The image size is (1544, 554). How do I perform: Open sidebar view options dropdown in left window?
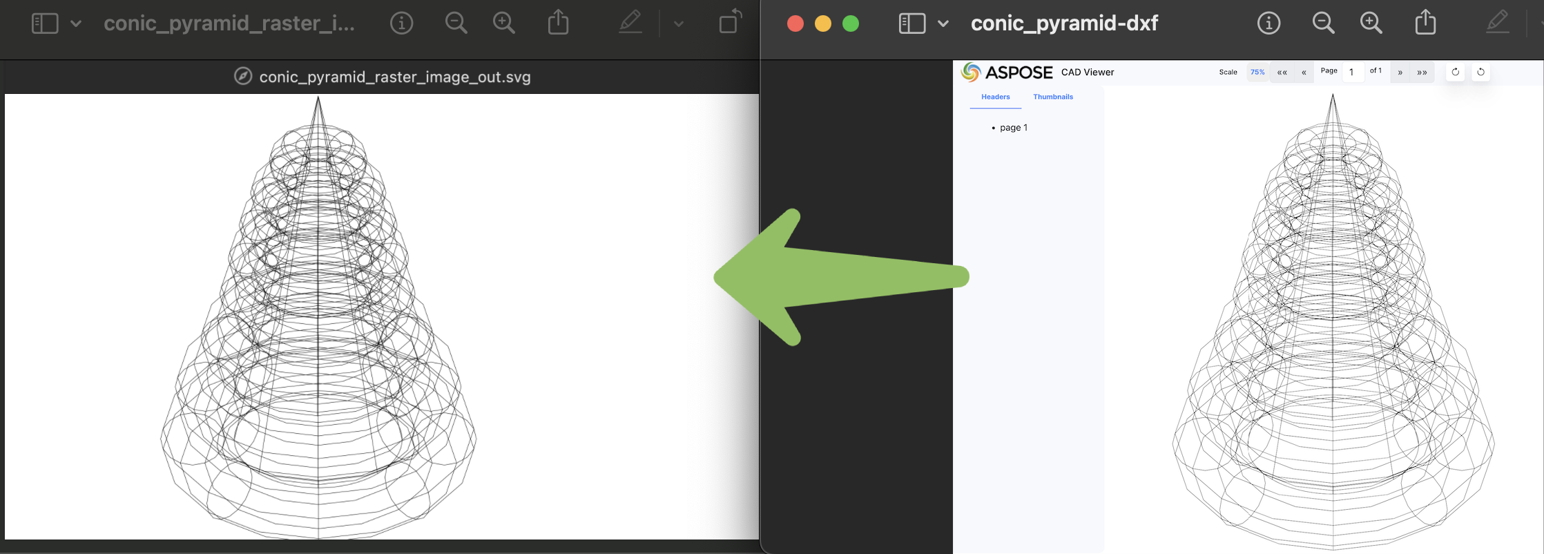(x=76, y=23)
